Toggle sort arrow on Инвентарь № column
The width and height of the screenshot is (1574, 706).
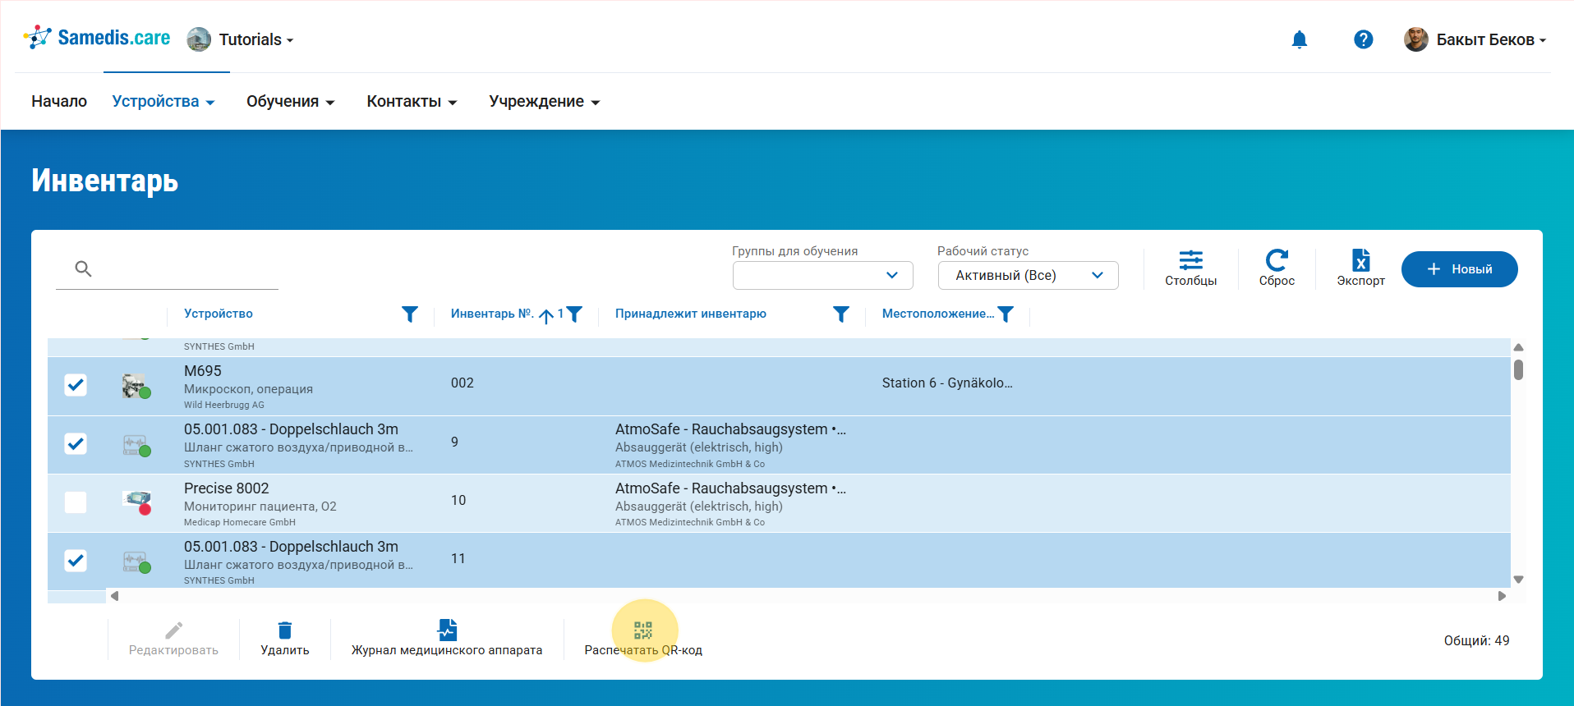(x=546, y=315)
